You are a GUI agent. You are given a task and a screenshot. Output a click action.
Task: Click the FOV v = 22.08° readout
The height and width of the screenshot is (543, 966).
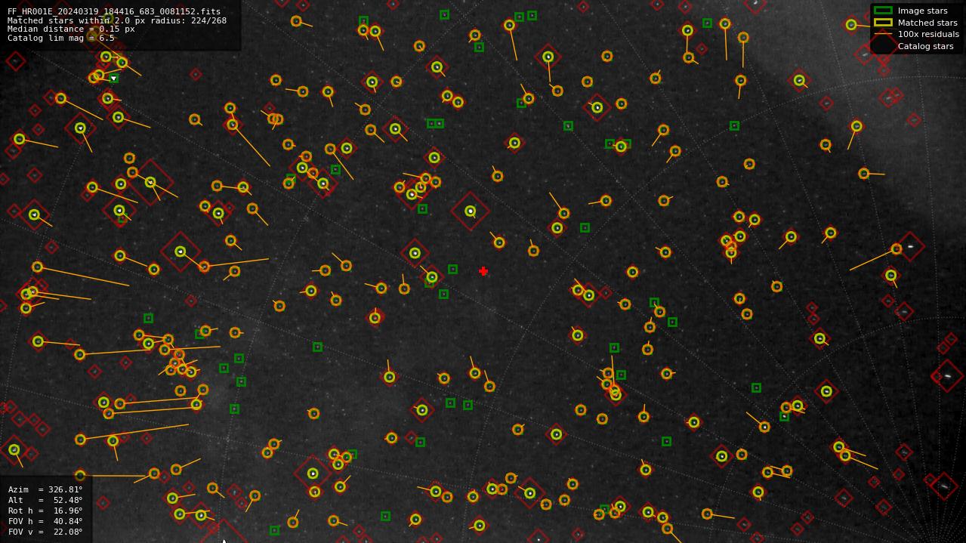pyautogui.click(x=45, y=532)
